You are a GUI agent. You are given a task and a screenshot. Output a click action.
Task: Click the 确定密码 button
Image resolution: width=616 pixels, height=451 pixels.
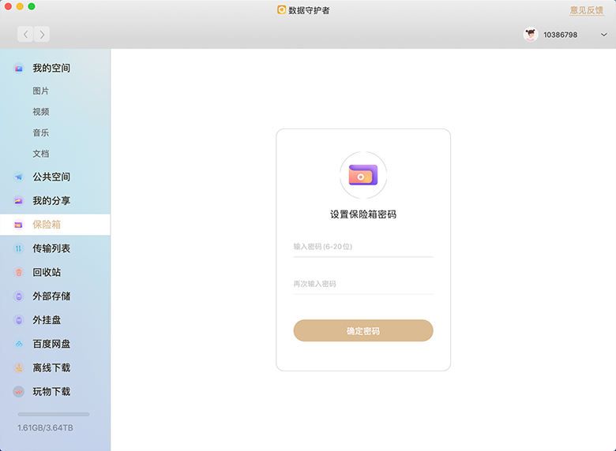pos(363,330)
